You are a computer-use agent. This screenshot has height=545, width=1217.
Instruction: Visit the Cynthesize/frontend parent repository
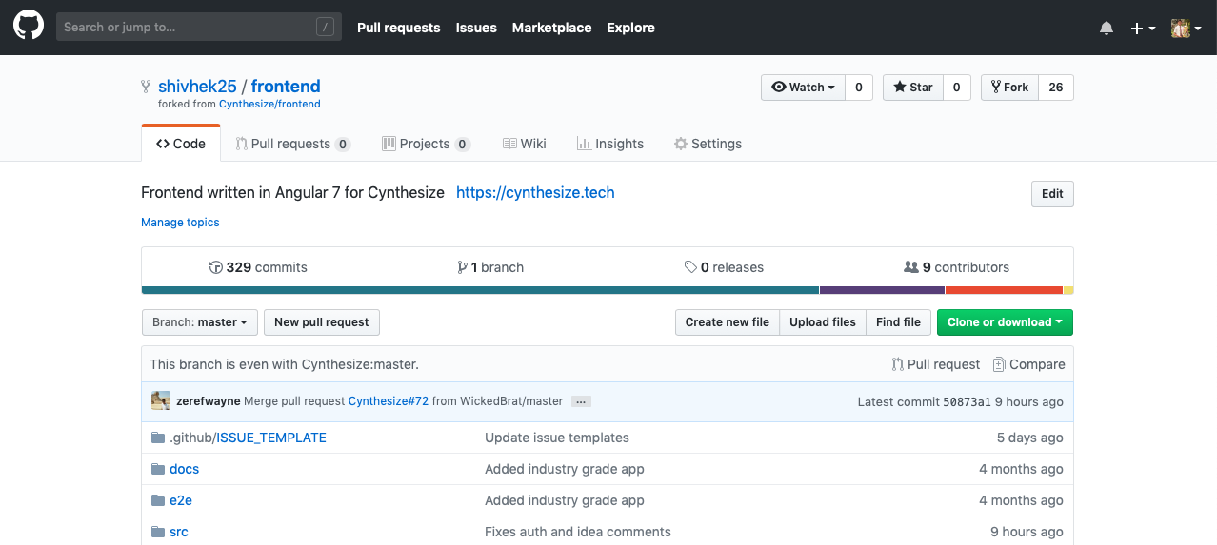tap(269, 104)
